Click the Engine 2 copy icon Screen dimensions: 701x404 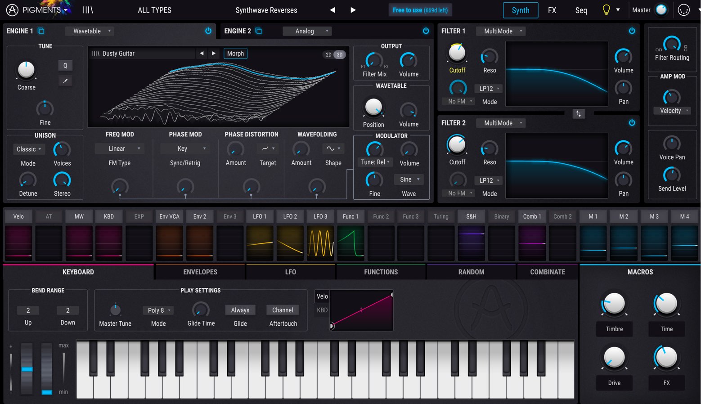tap(259, 31)
